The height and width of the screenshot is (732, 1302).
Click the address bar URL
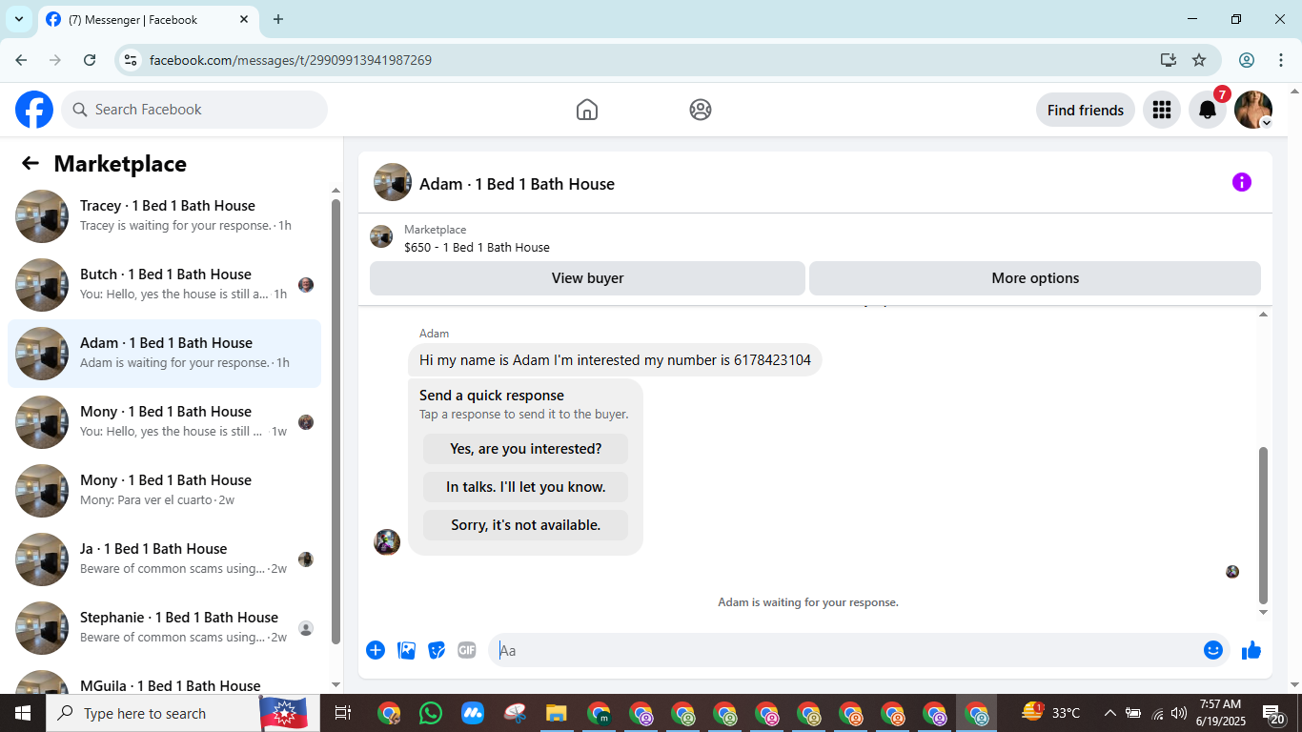(291, 60)
